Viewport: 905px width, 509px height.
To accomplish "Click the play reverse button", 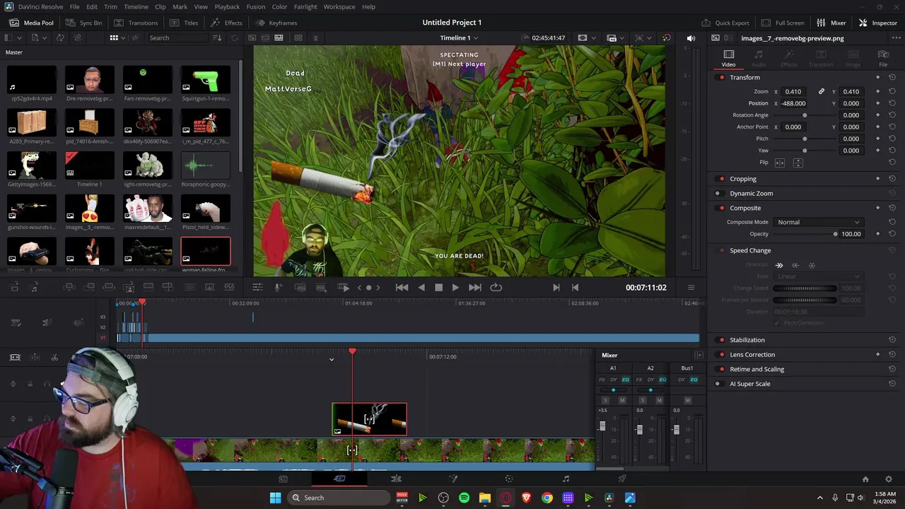I will tap(421, 288).
